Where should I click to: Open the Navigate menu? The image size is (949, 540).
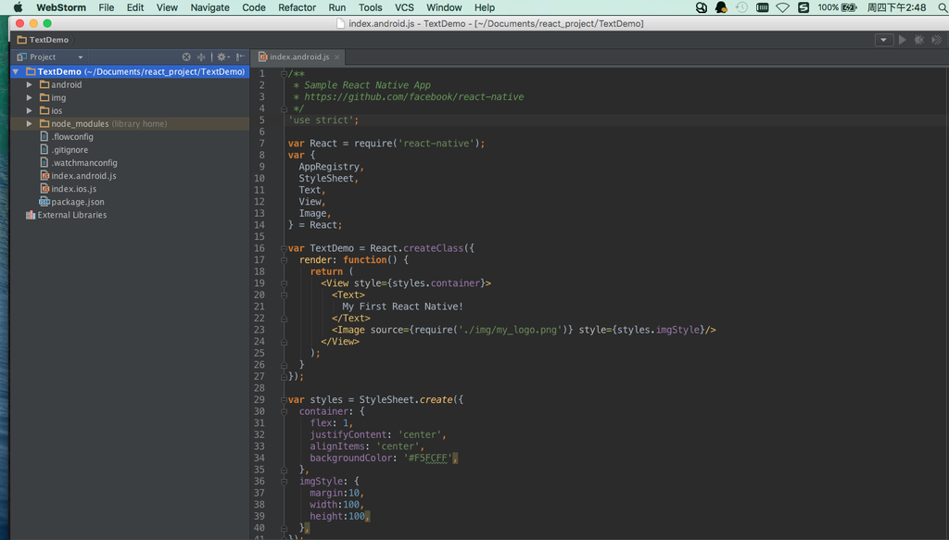point(210,7)
